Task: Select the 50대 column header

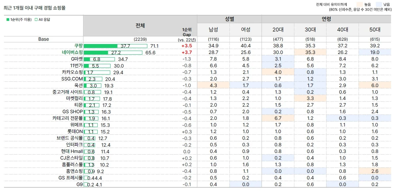Action: pos(375,29)
